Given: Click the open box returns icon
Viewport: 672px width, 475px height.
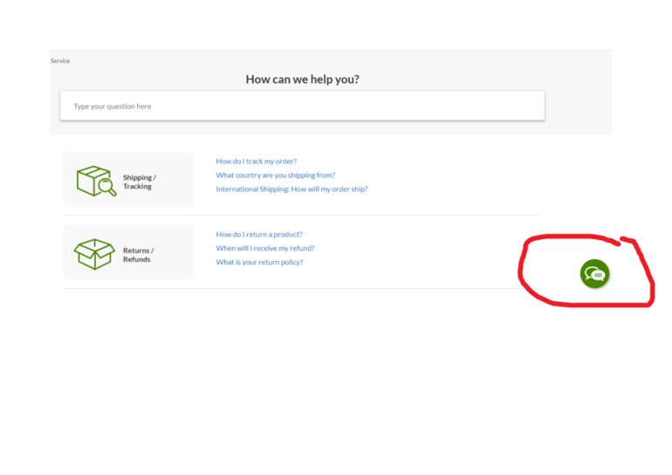Looking at the screenshot, I should (x=94, y=254).
